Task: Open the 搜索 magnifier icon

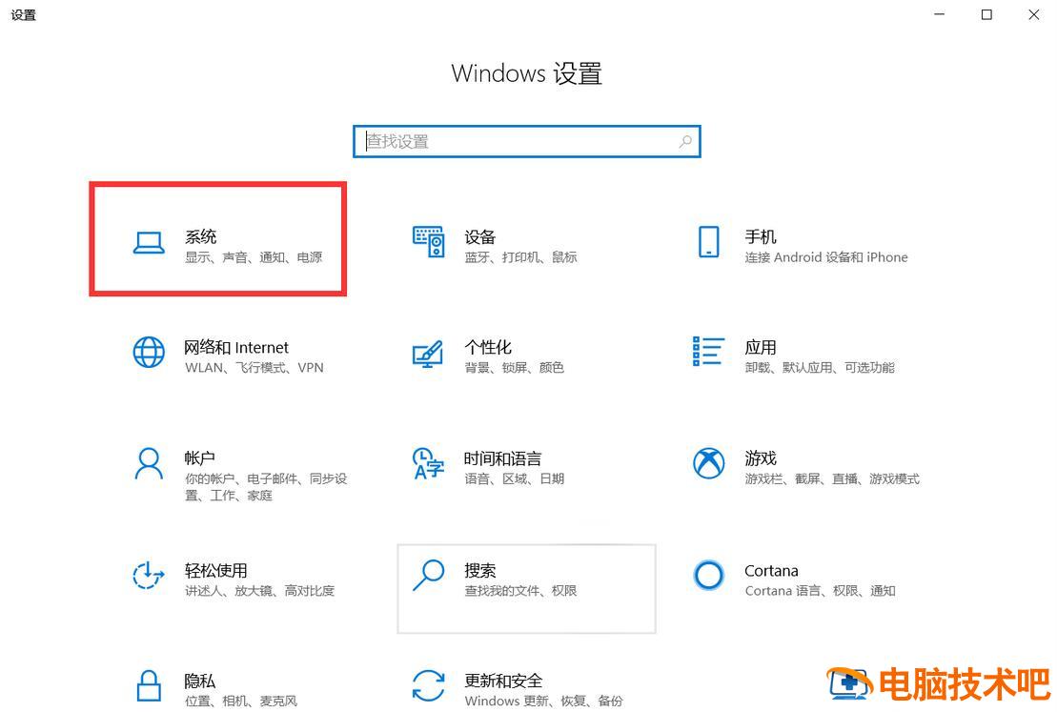Action: click(428, 575)
